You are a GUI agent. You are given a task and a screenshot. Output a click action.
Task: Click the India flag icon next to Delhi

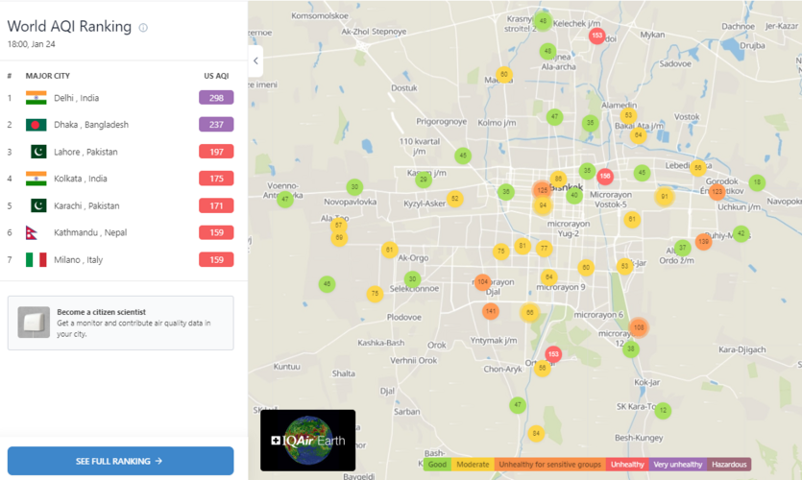36,98
